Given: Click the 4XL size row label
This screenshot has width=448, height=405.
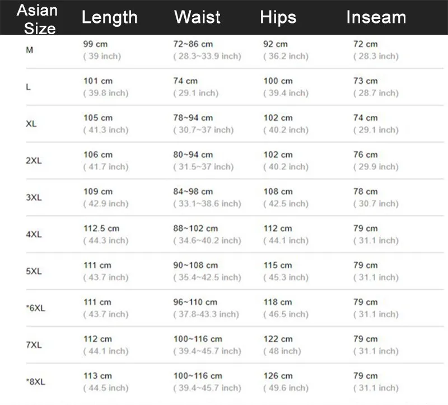Looking at the screenshot, I should tap(34, 234).
